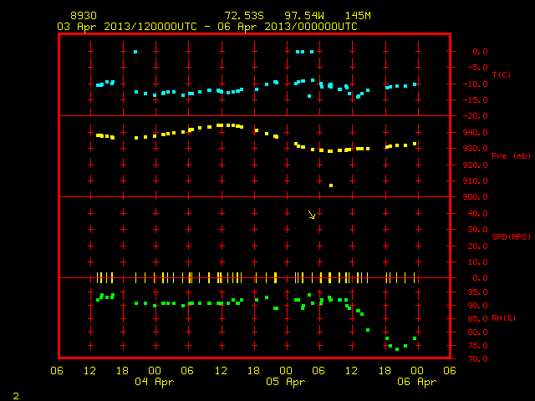The image size is (535, 401).
Task: Click the first cyan 0.0 temperature point
Action: [135, 52]
